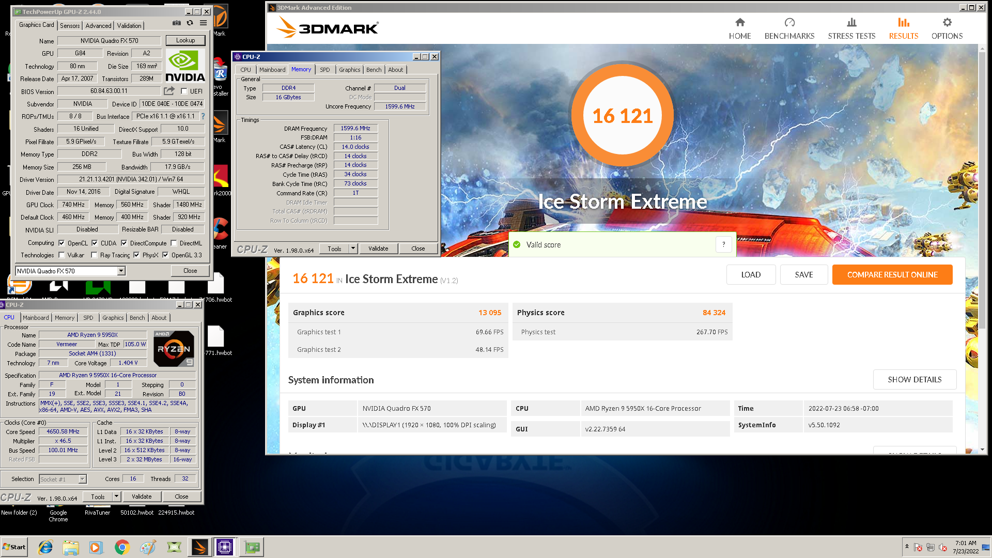Toggle the CUDA checkbox
The width and height of the screenshot is (992, 558).
point(95,243)
